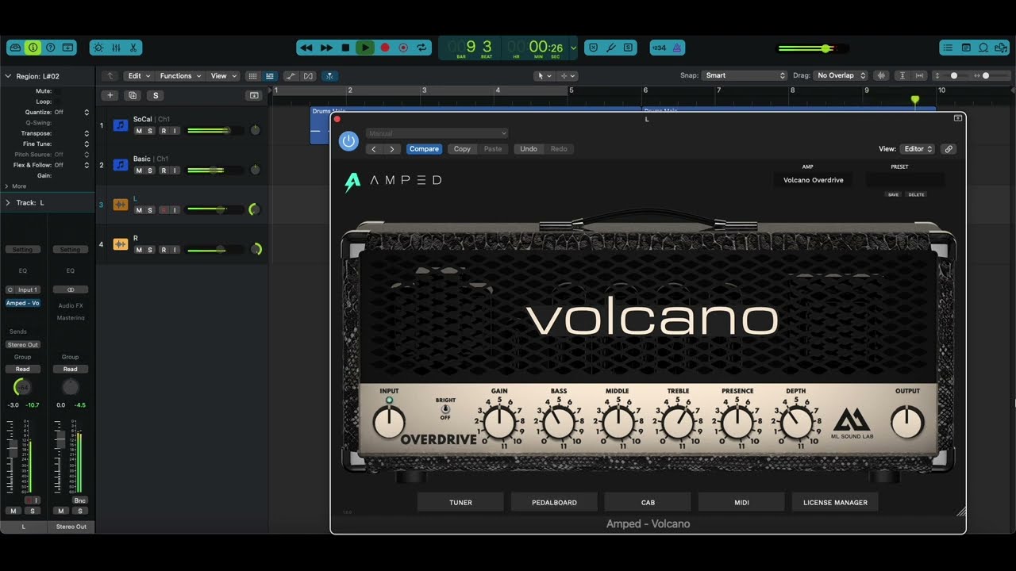Solo the Basic track
The image size is (1016, 571).
150,171
